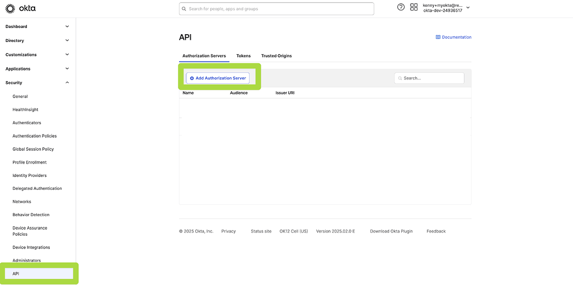573x285 pixels.
Task: Click the OK12 Cell (US) footer text
Action: point(293,231)
